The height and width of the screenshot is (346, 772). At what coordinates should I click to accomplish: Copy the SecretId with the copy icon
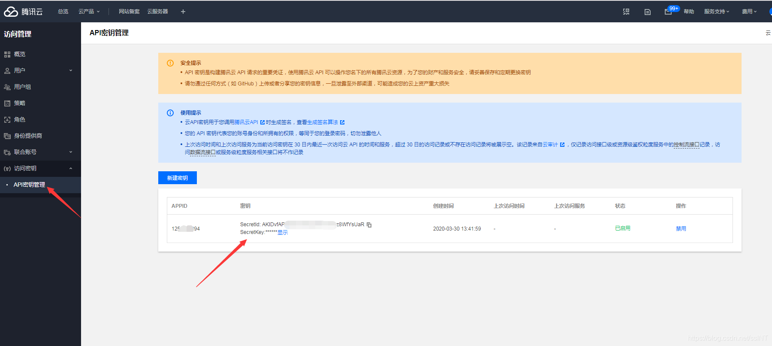[x=369, y=225]
